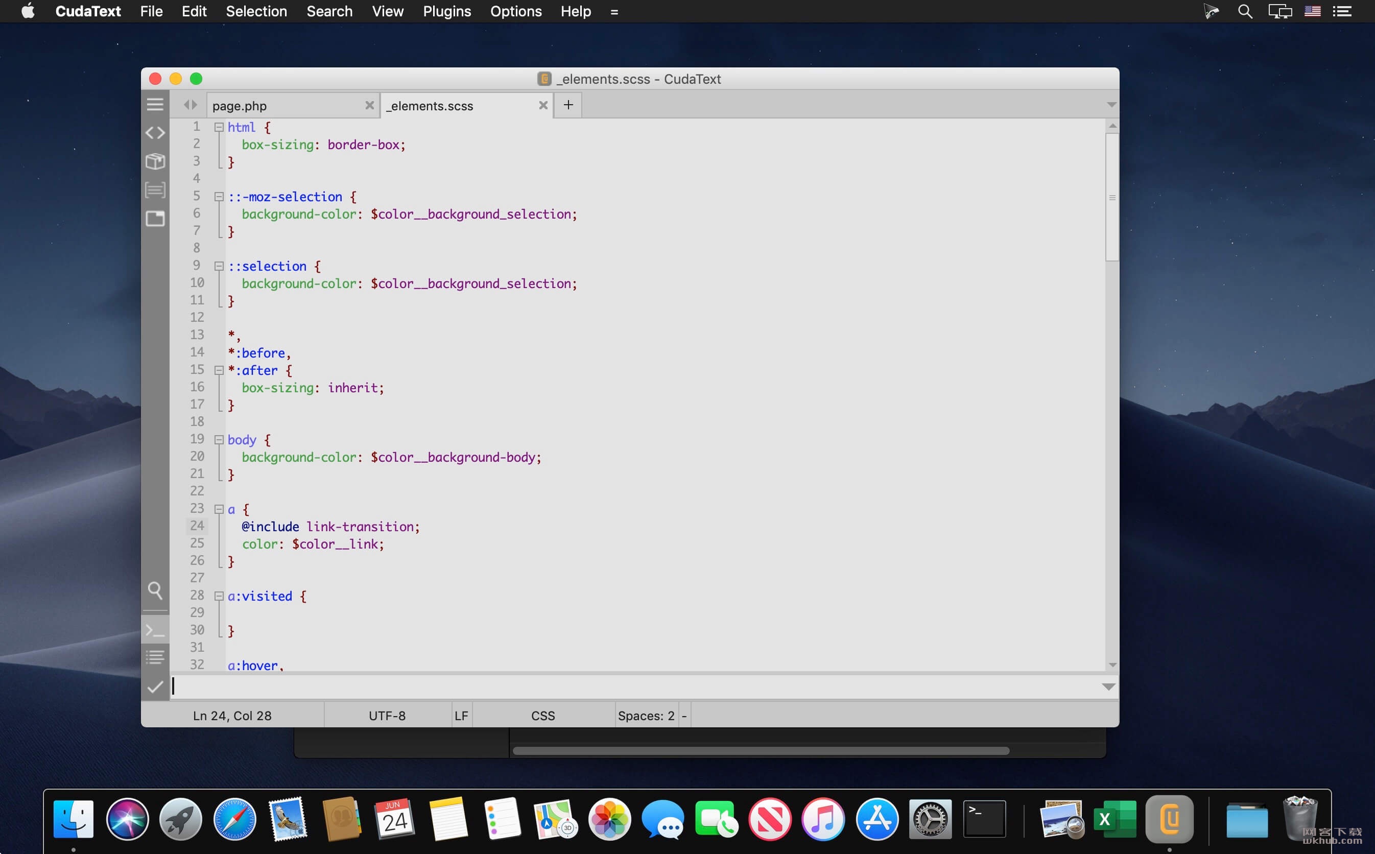The image size is (1375, 854).
Task: Click the vertical scrollbar up arrow
Action: [1112, 125]
